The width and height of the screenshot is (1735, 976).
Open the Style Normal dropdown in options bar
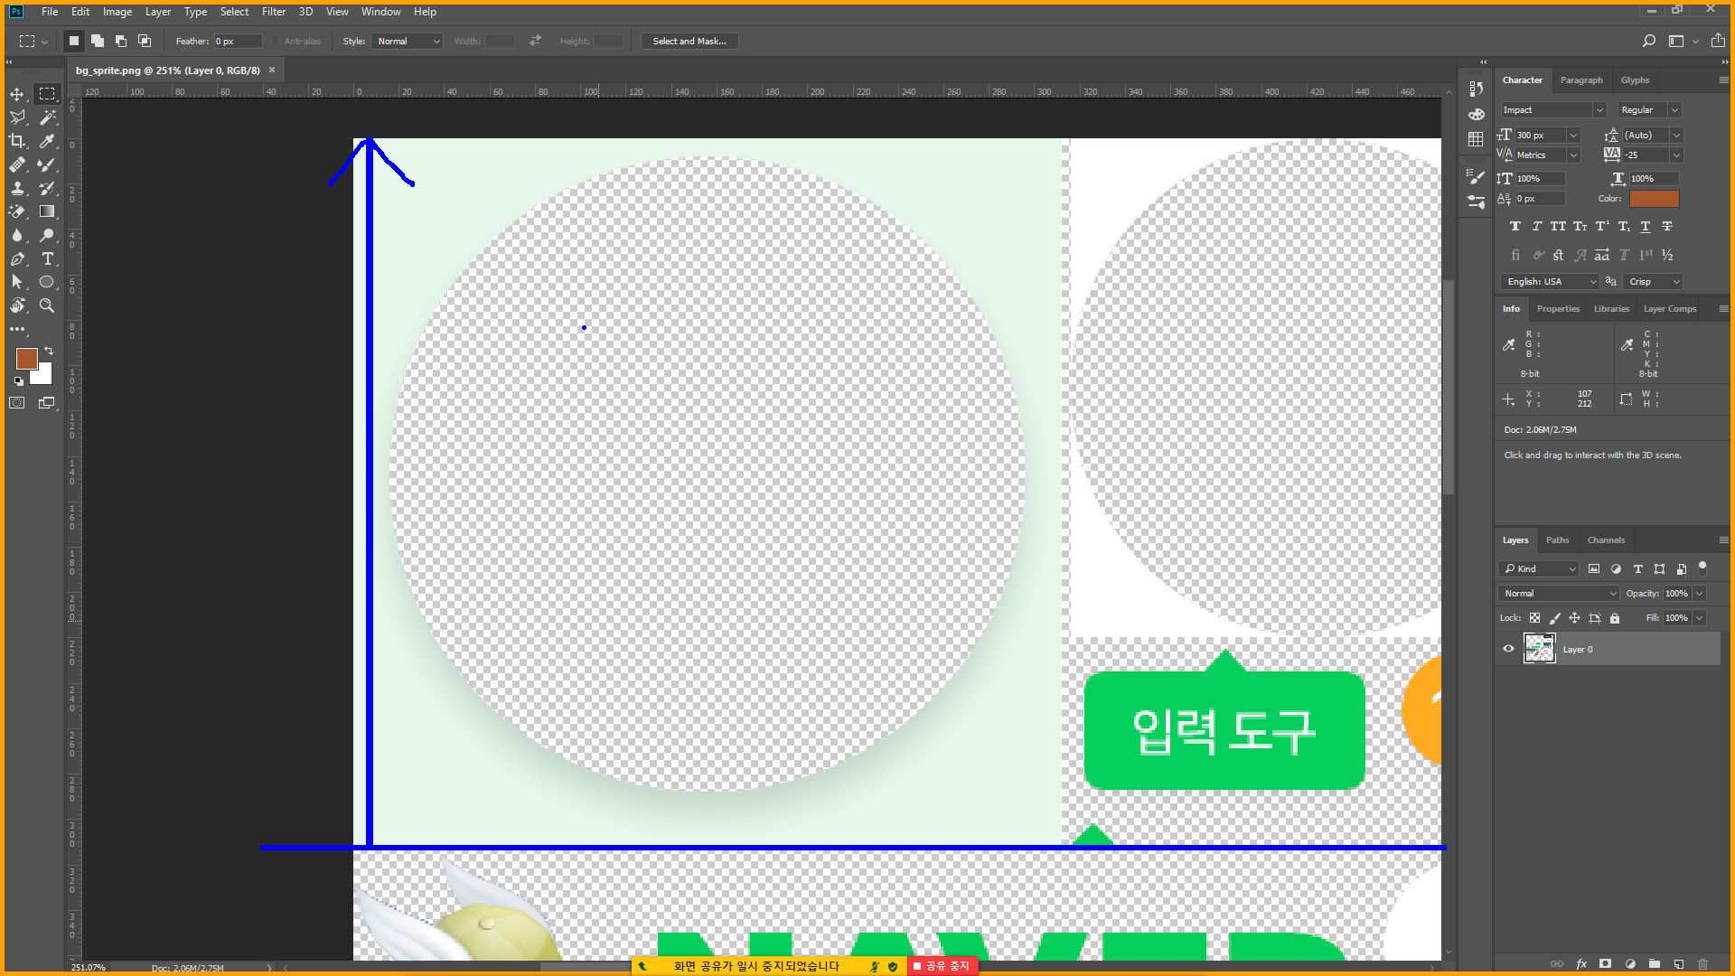pos(408,42)
